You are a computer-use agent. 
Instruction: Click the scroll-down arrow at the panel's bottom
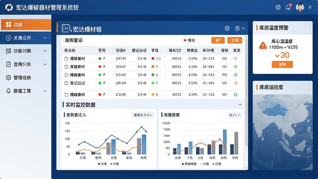[x=246, y=168]
